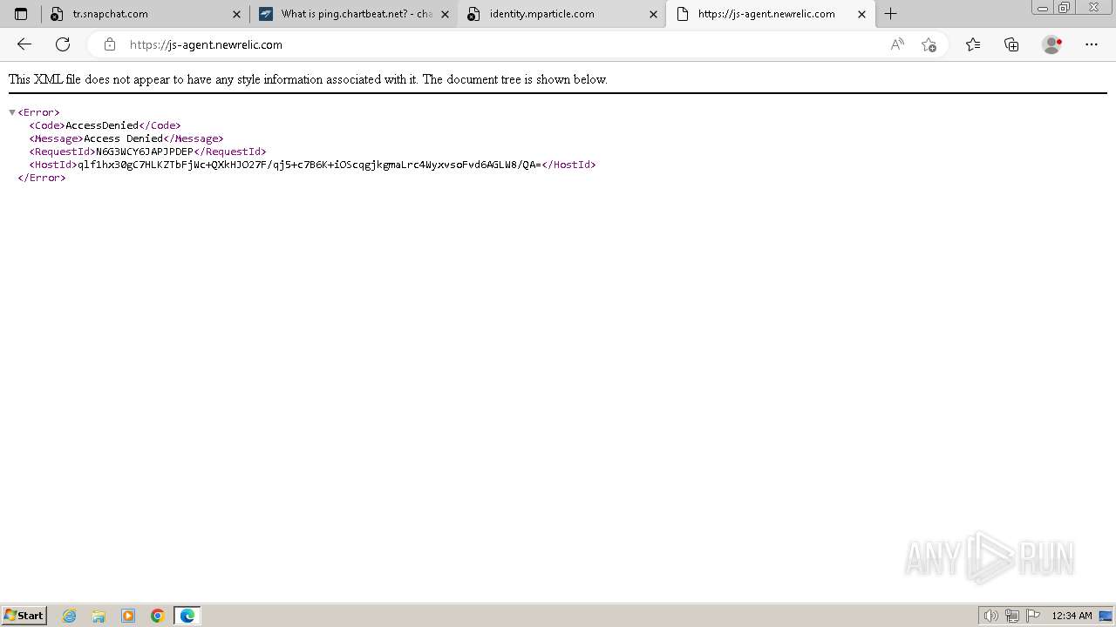Open network status tray icon
The height and width of the screenshot is (627, 1116).
click(1012, 616)
